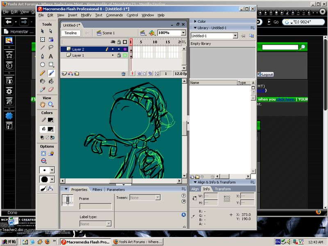The height and width of the screenshot is (246, 328).
Task: Pick the Line tool
Action: (x=43, y=48)
